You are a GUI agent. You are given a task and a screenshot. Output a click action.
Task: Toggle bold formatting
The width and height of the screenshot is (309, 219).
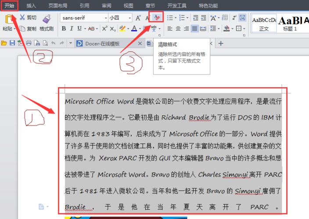click(64, 29)
